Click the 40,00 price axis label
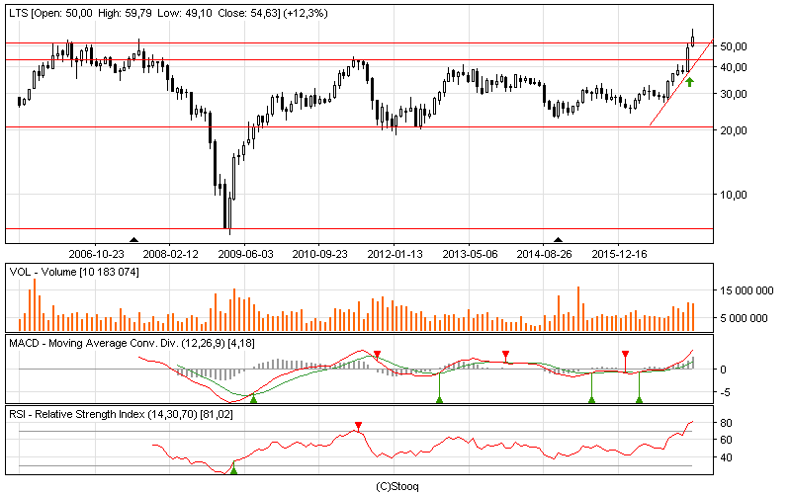The image size is (791, 494). [734, 67]
